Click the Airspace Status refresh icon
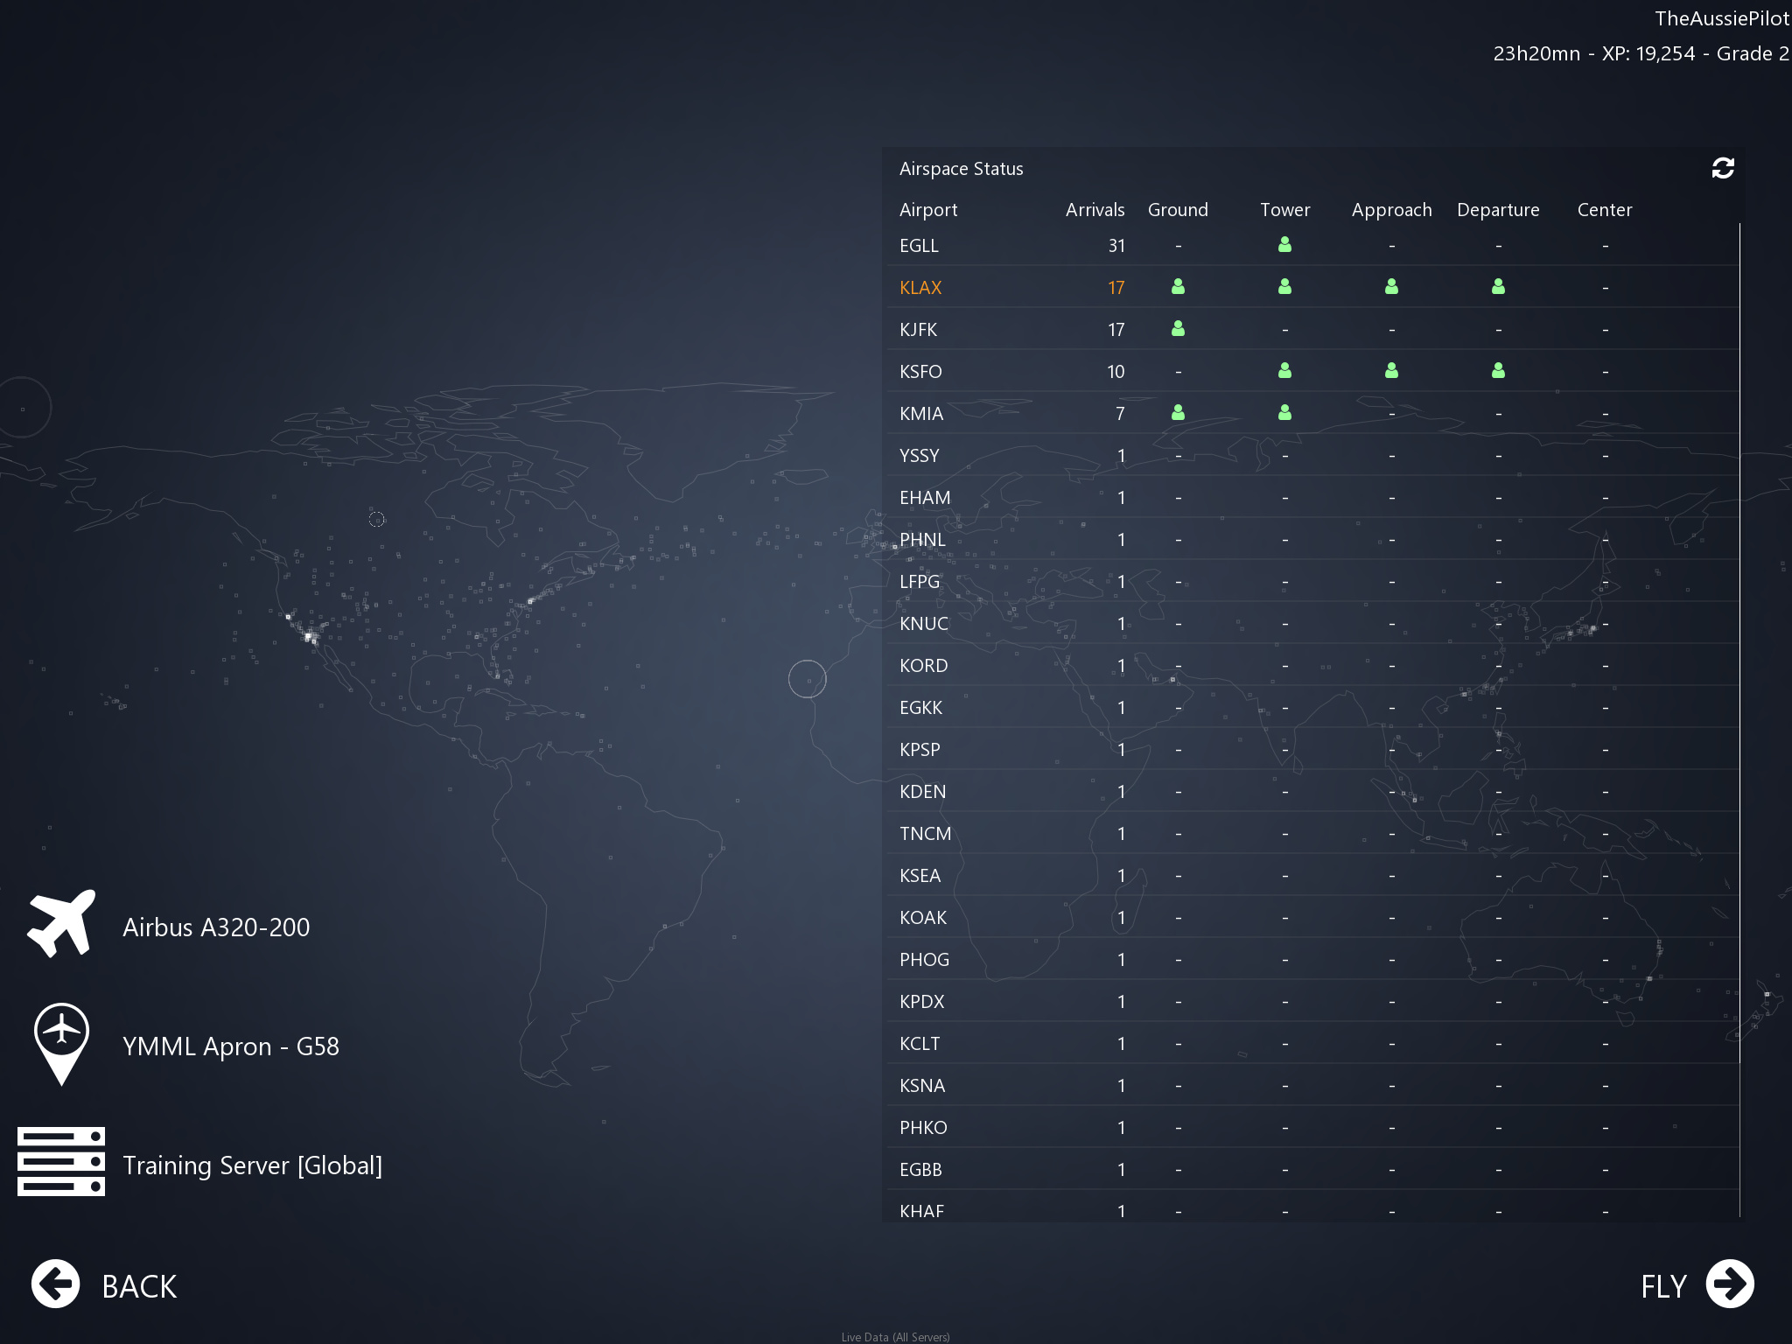1792x1344 pixels. [x=1722, y=168]
